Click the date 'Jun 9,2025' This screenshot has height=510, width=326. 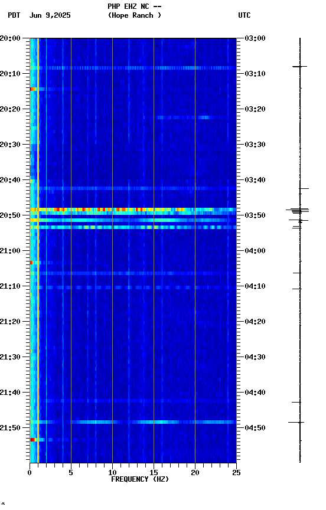[50, 15]
